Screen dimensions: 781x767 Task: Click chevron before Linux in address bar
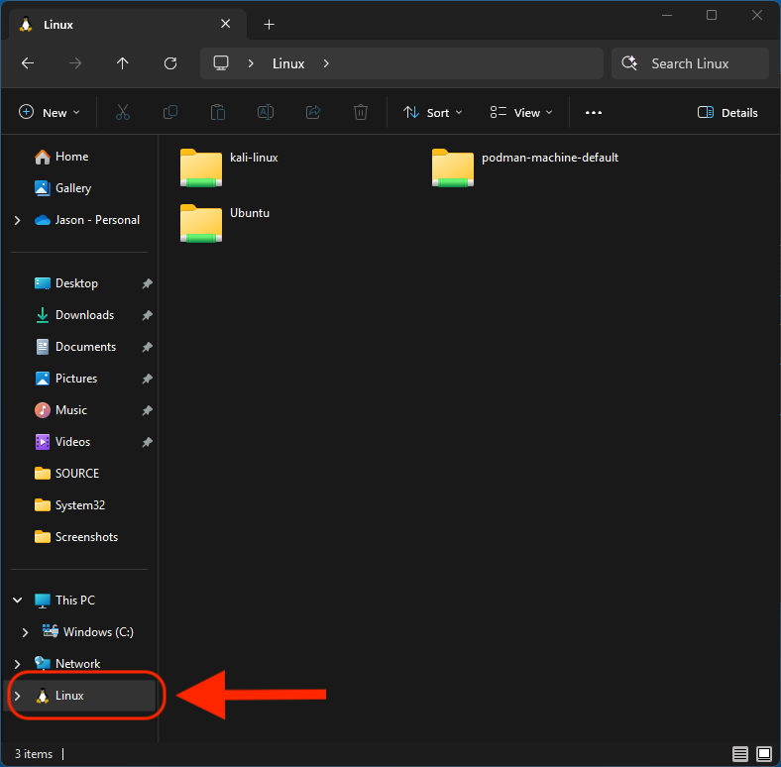coord(251,63)
